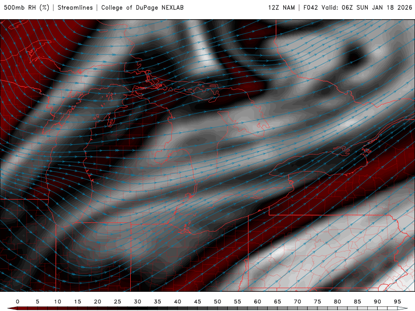Click the "55" value on the color scale
Viewport: 415px width, 311px height.
(238, 302)
